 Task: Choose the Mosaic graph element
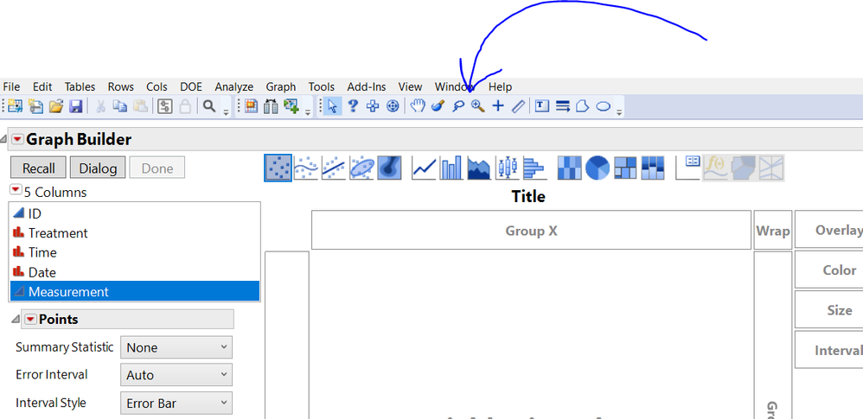653,168
